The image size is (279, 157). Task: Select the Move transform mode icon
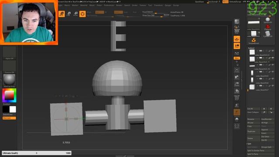click(x=61, y=14)
